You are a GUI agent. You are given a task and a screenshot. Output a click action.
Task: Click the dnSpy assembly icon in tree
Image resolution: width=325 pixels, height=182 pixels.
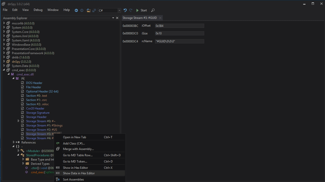coord(8,61)
